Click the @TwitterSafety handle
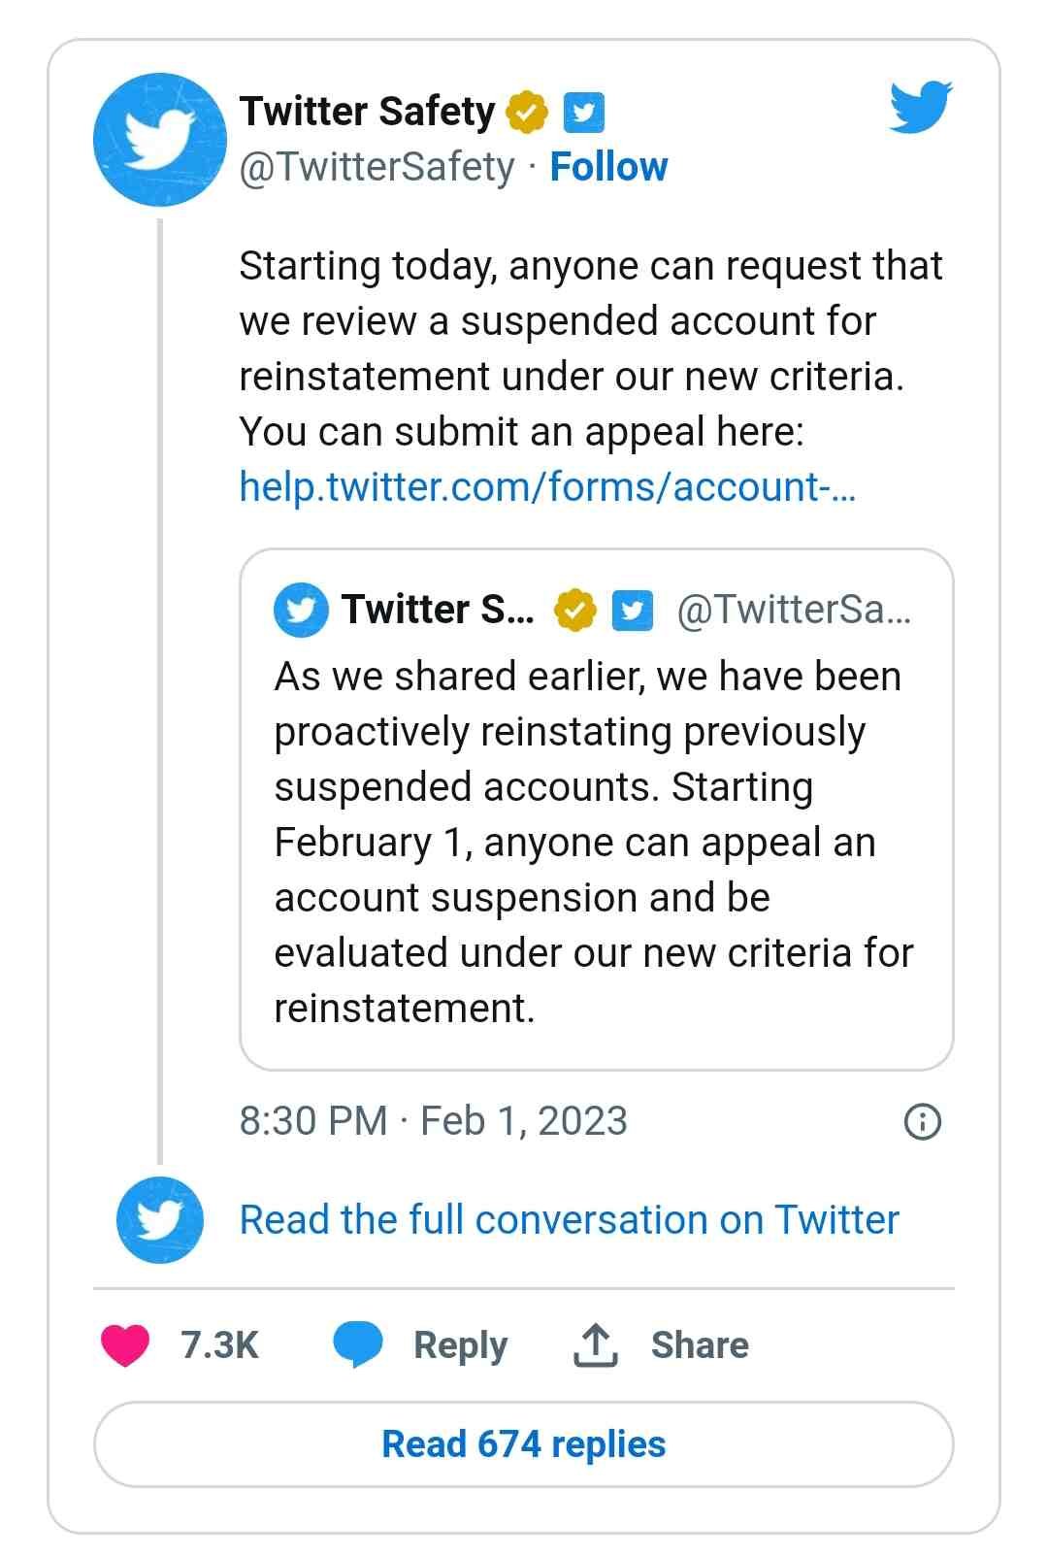 (x=376, y=166)
